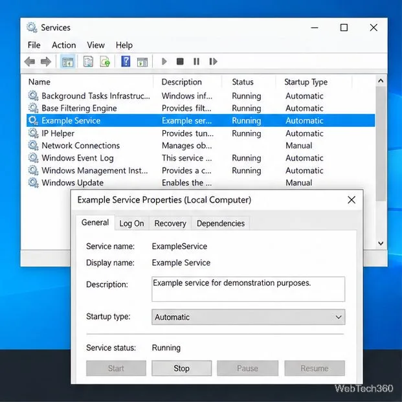Select the IP Helper service name
402x402 pixels.
[x=58, y=133]
